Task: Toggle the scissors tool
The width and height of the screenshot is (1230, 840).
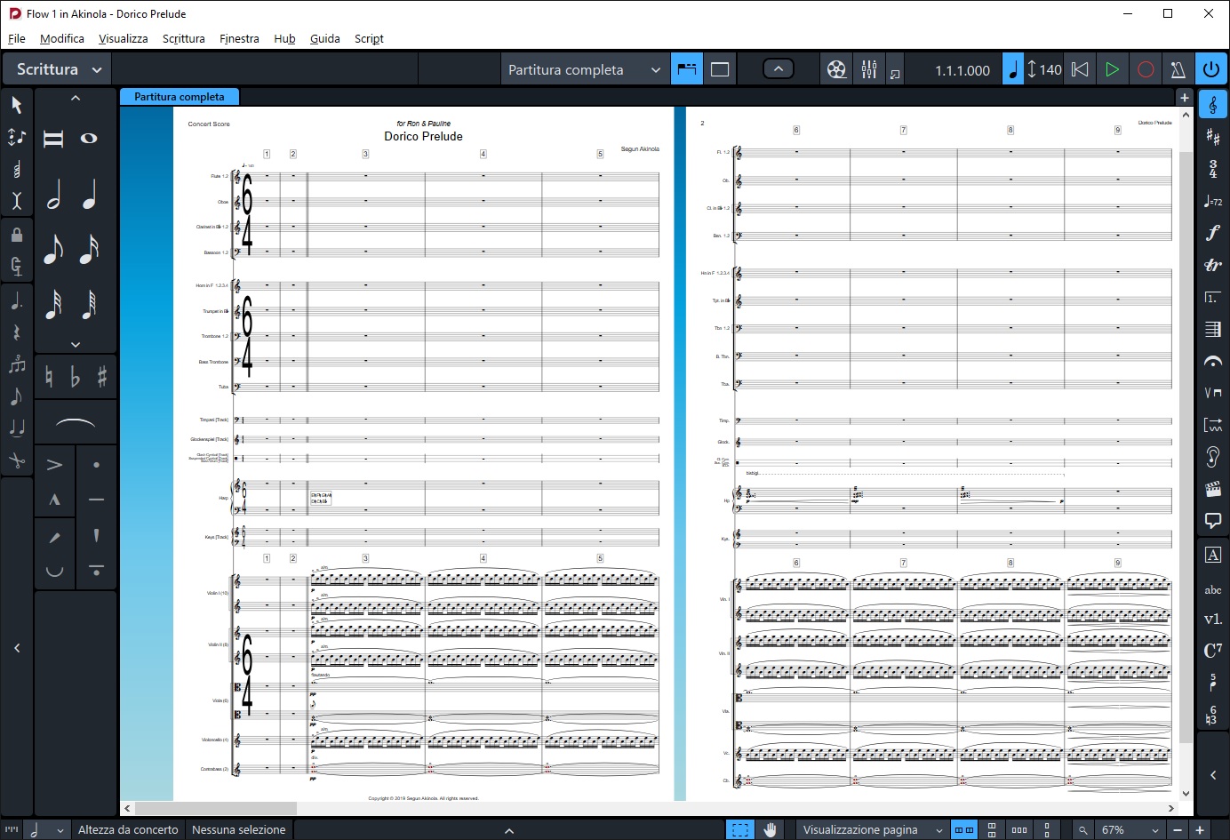Action: 16,460
